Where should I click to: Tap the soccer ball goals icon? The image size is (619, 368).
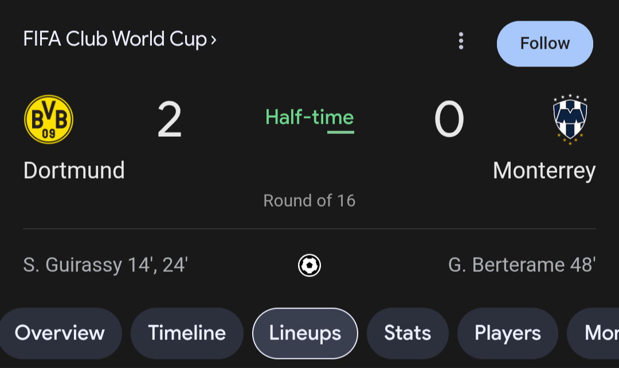309,265
